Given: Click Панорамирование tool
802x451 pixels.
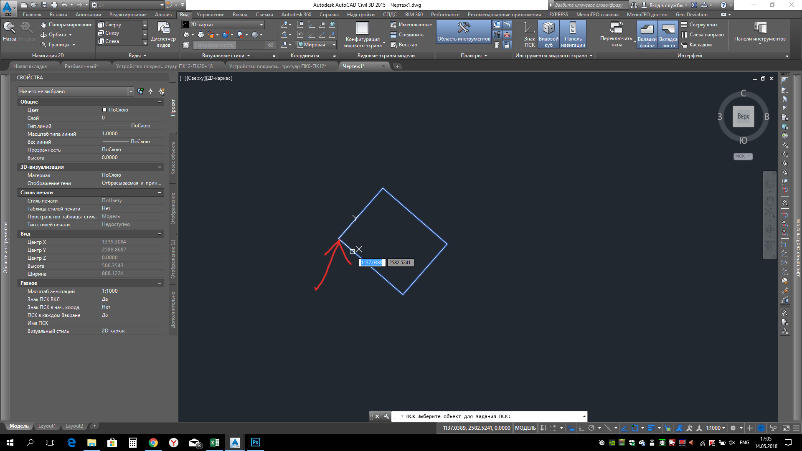Looking at the screenshot, I should point(66,25).
